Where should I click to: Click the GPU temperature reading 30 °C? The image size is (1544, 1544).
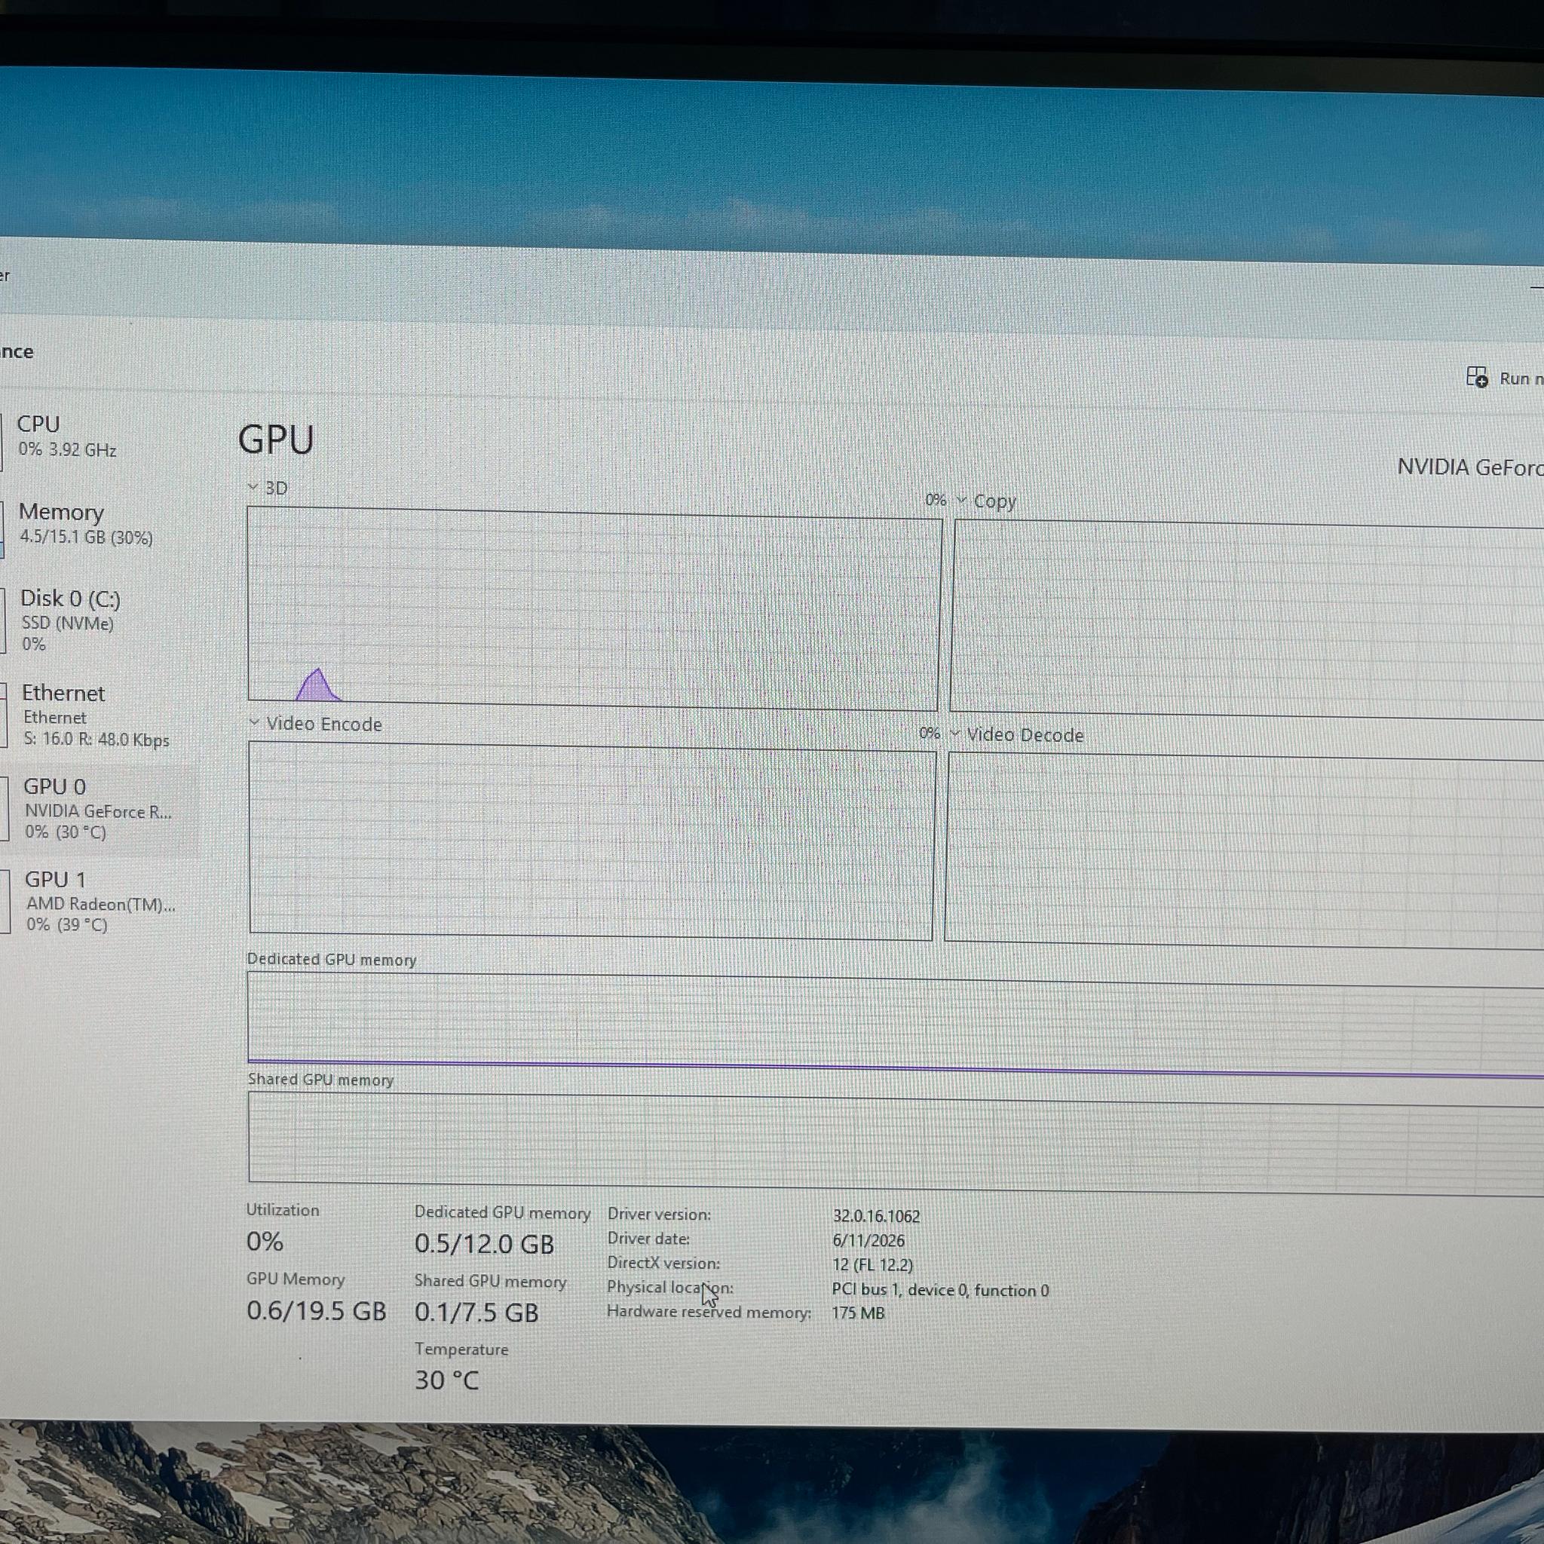446,1380
